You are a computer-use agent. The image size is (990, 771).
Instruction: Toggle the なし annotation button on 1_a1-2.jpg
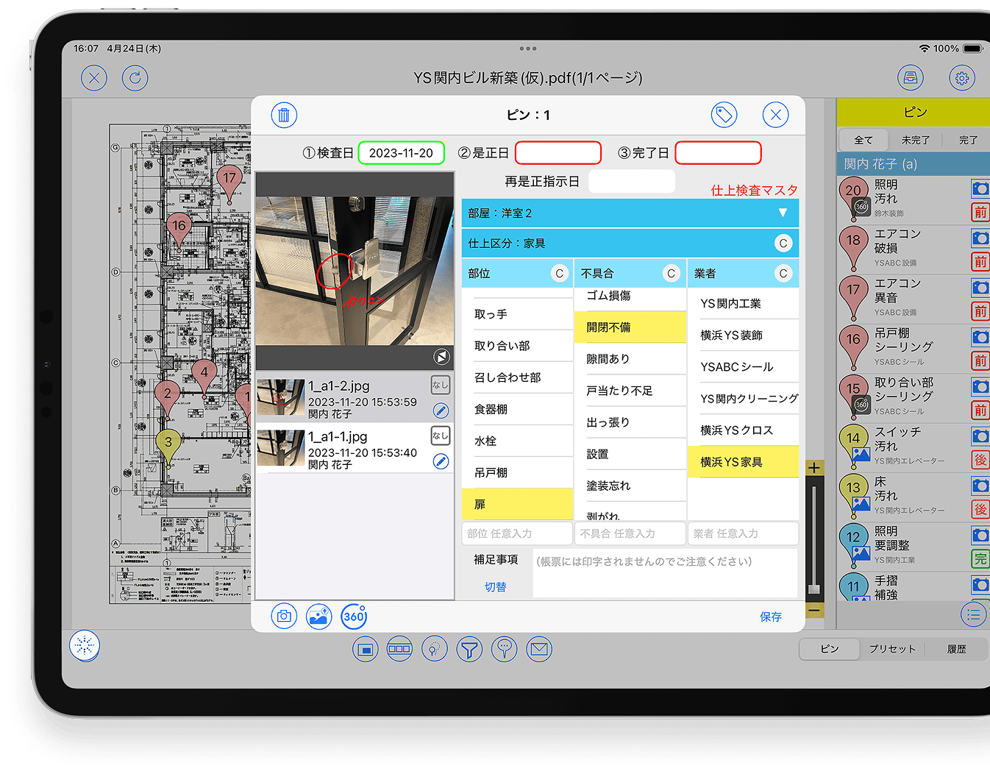(440, 384)
